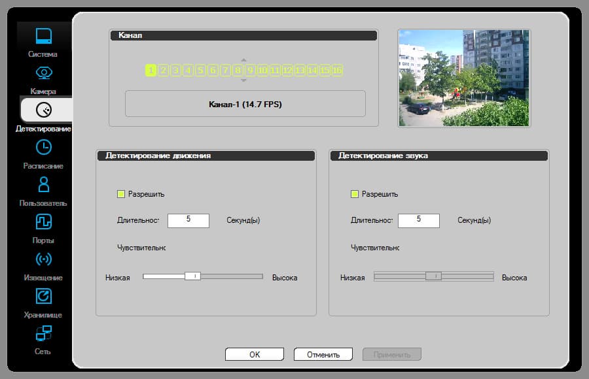
Task: Open the Хранилище storage icon
Action: (44, 296)
